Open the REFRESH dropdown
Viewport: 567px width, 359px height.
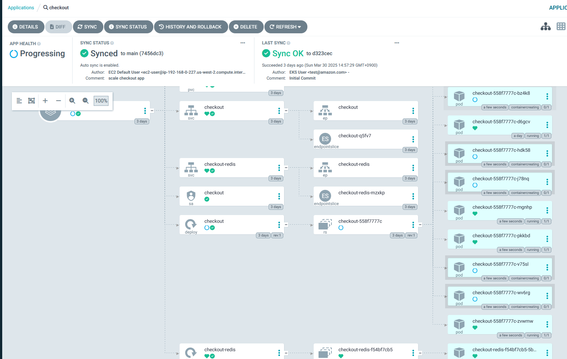pos(286,27)
